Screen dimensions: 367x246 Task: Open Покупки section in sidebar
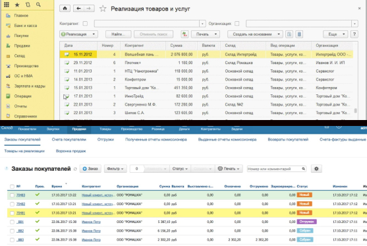[21, 36]
